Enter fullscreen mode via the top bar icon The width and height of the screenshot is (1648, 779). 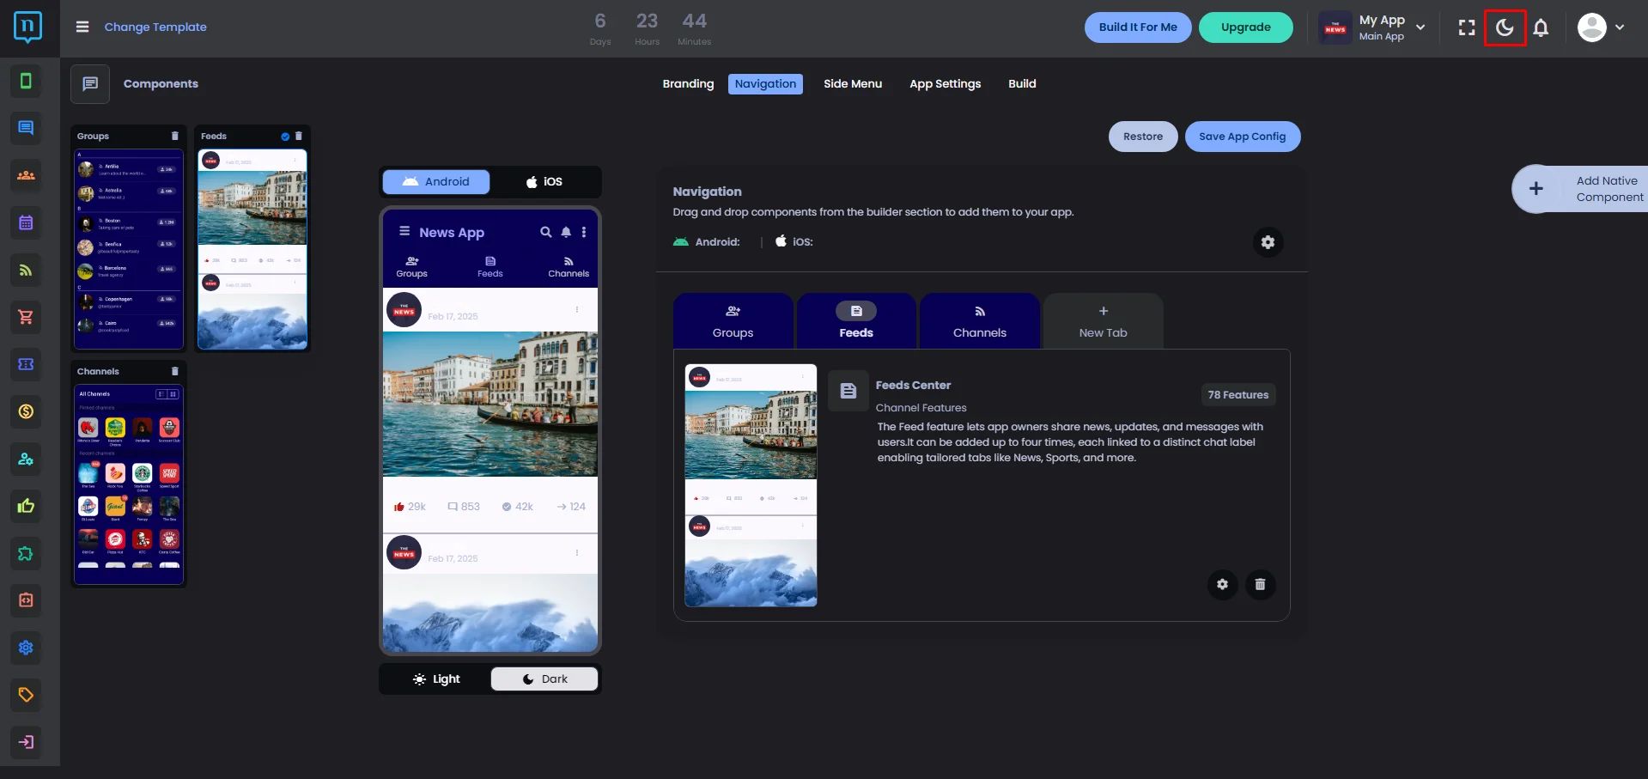[x=1467, y=27]
